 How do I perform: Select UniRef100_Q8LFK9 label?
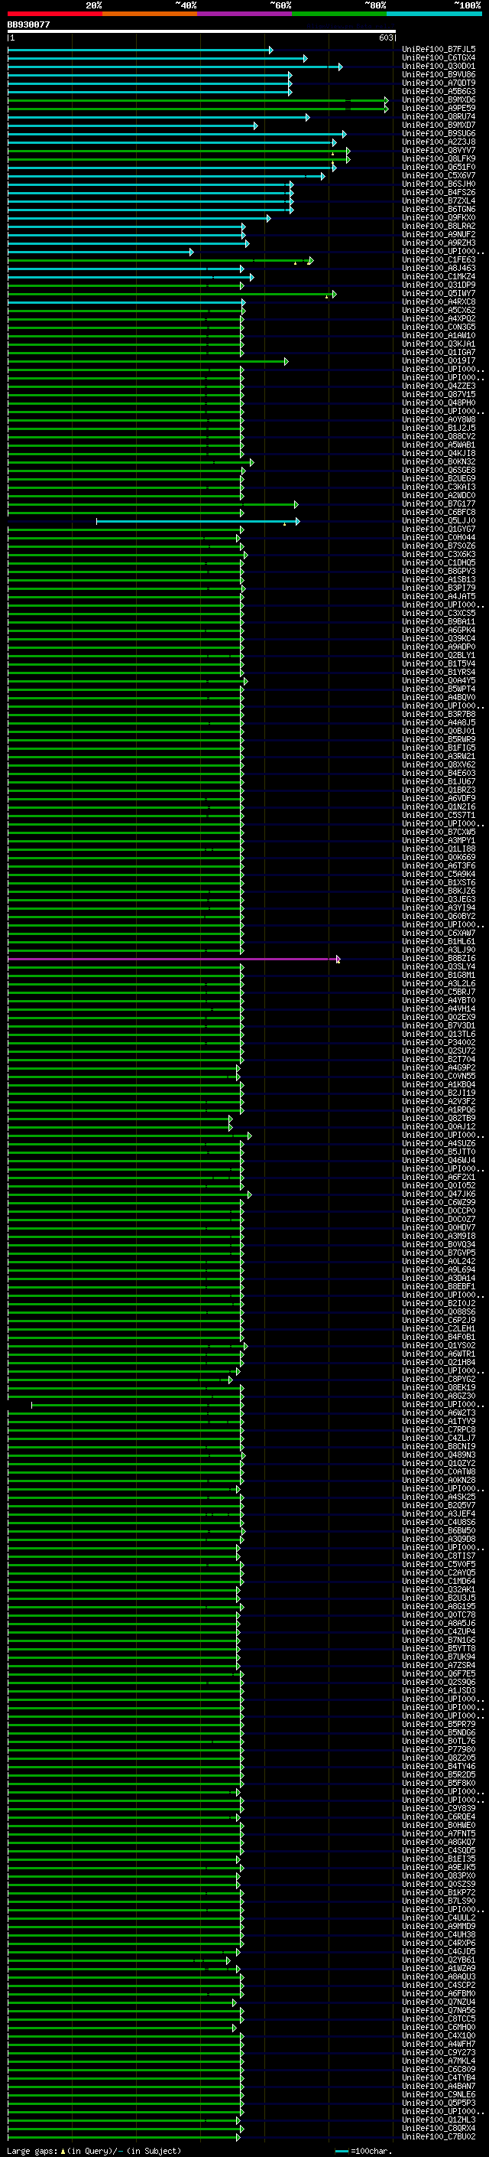439,159
